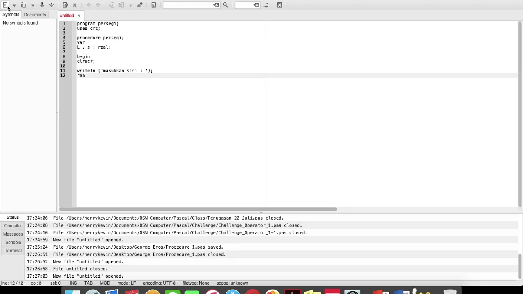Click the Build toolbar icon

point(121,5)
